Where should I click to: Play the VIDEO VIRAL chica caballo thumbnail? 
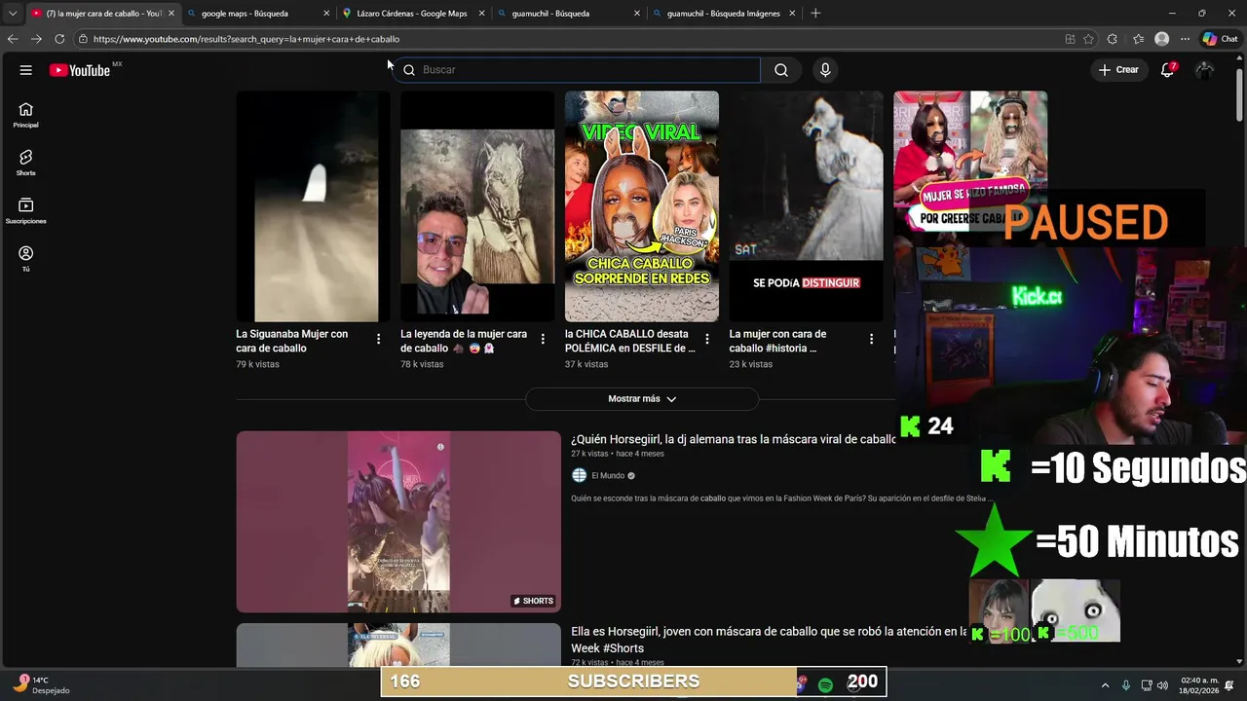(x=642, y=206)
